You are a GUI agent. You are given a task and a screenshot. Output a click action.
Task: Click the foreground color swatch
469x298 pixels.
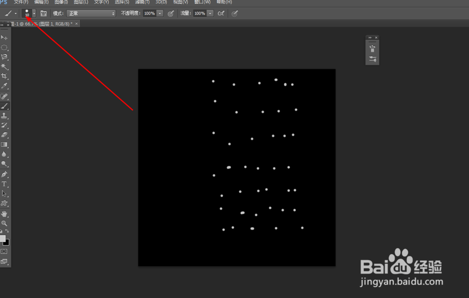pos(2,238)
